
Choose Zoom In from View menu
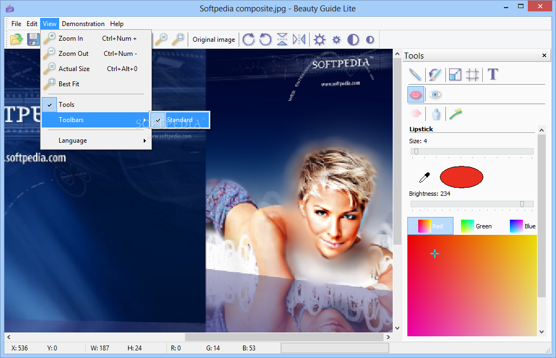(96, 39)
